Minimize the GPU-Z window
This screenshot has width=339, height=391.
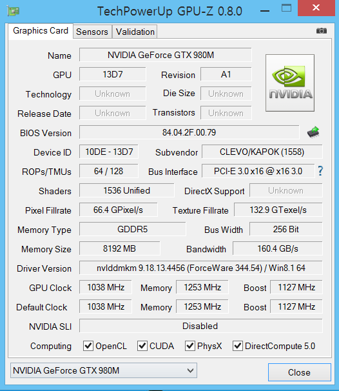tap(265, 11)
